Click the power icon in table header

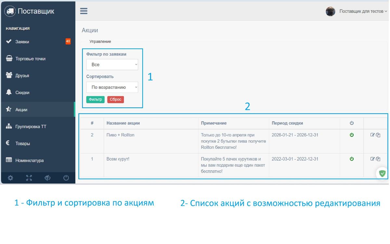tap(352, 123)
